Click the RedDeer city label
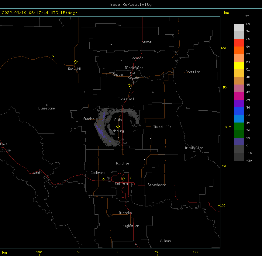This screenshot has width=262, height=256. tap(134, 78)
